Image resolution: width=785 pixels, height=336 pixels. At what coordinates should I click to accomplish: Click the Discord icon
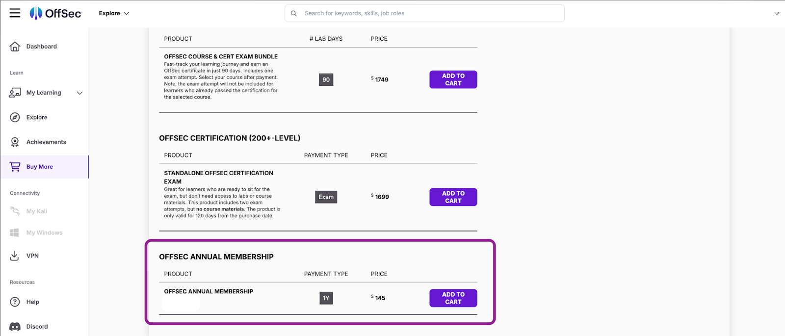(15, 327)
